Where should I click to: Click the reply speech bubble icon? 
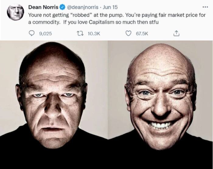[x=32, y=34]
